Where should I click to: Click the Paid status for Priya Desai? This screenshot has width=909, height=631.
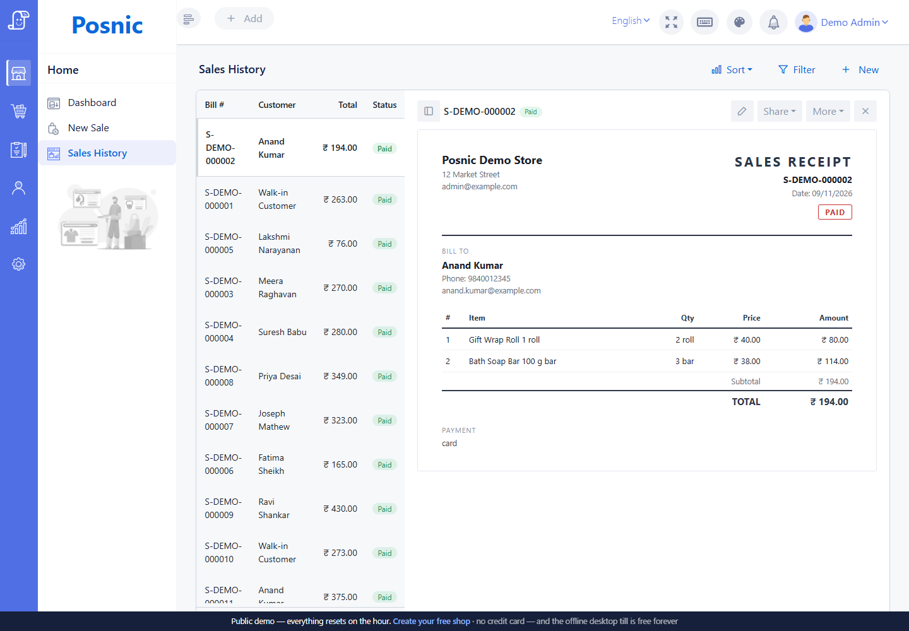(384, 377)
